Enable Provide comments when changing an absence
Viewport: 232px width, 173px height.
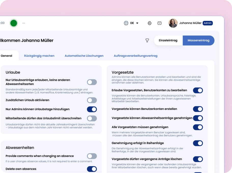(x=92, y=156)
